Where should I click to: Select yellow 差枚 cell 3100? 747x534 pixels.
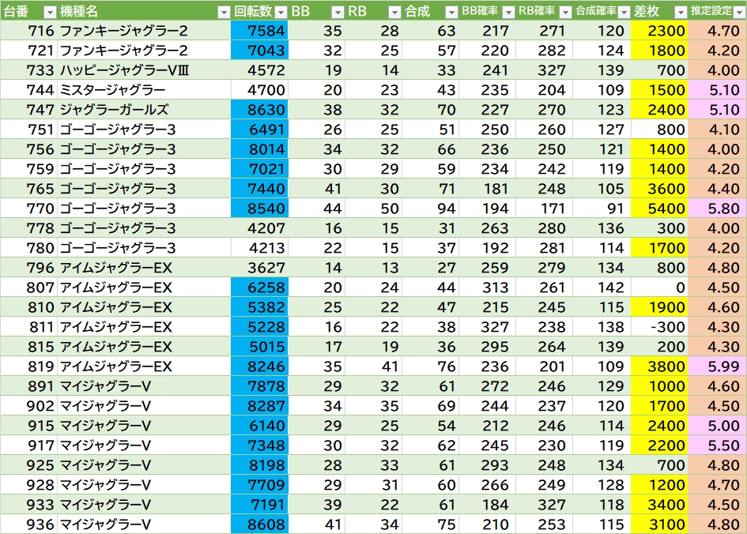click(659, 524)
